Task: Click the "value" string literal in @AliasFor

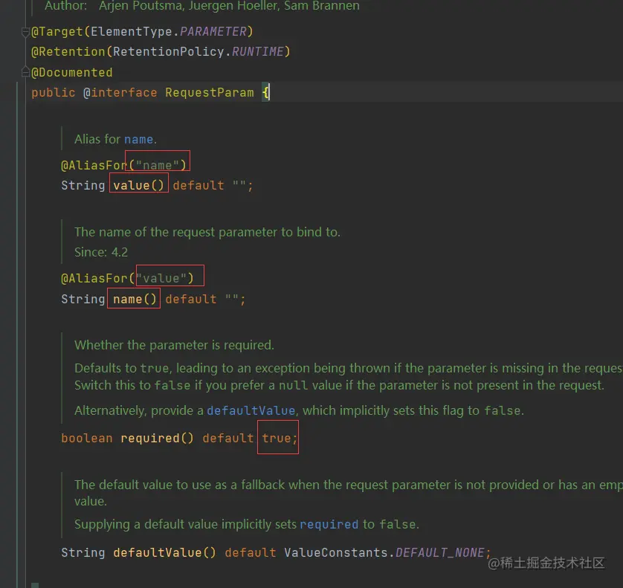Action: (161, 279)
